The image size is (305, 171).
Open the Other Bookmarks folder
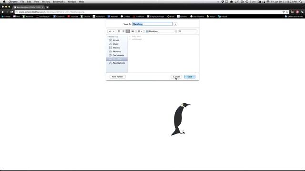click(x=294, y=17)
